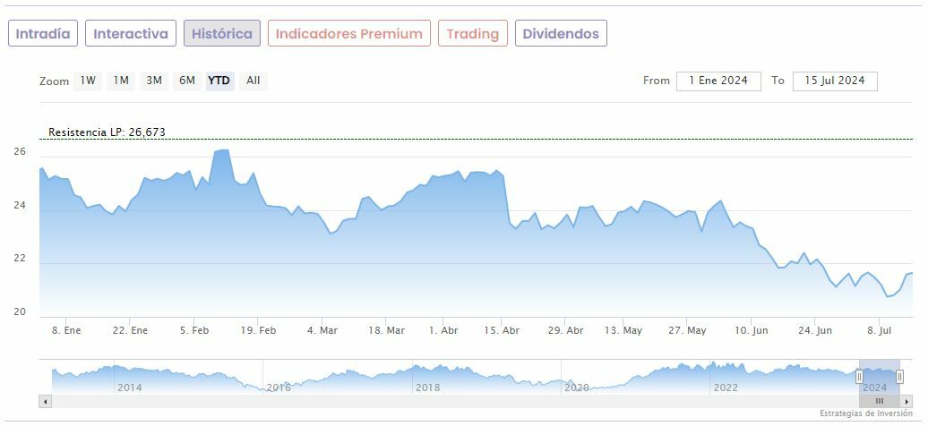The width and height of the screenshot is (928, 426).
Task: Set zoom range to 1M
Action: (x=121, y=81)
